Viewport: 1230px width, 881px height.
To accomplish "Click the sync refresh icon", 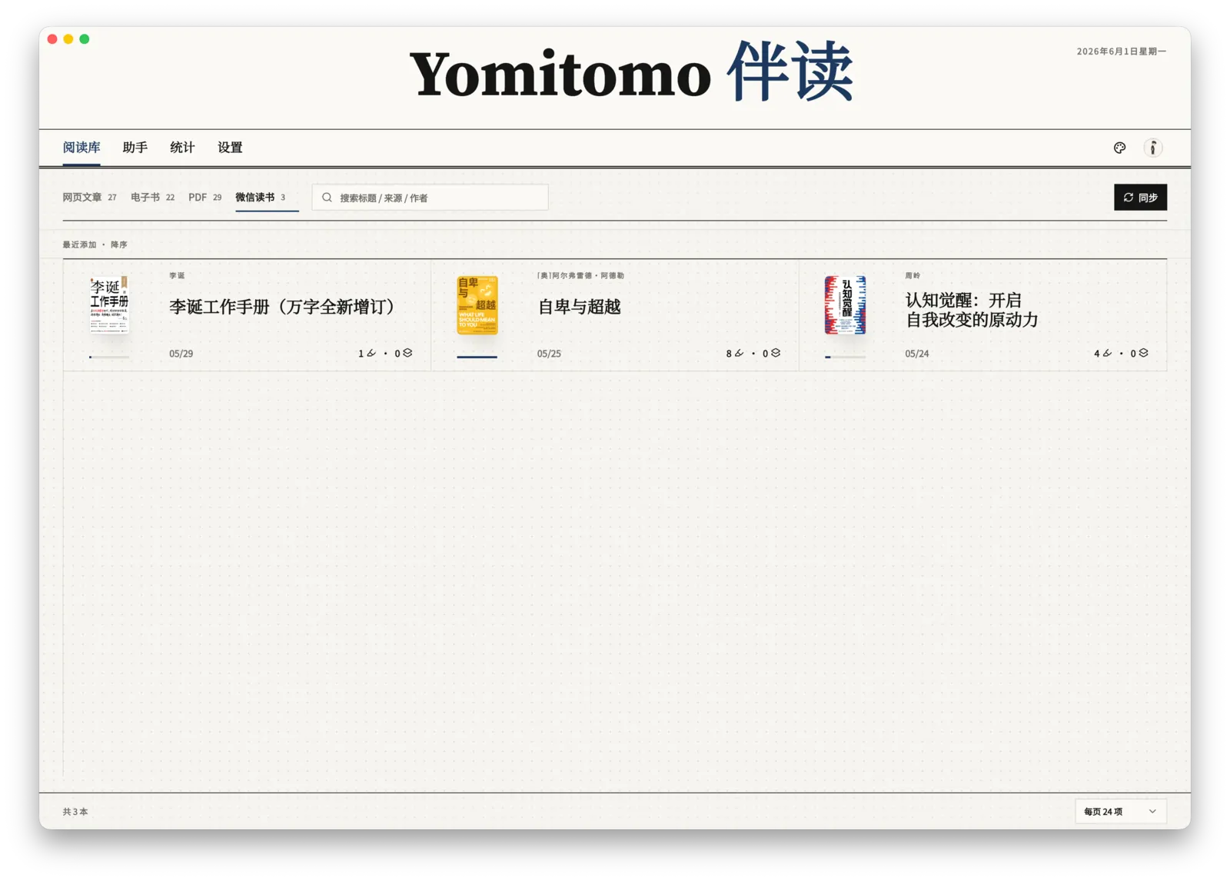I will coord(1128,198).
